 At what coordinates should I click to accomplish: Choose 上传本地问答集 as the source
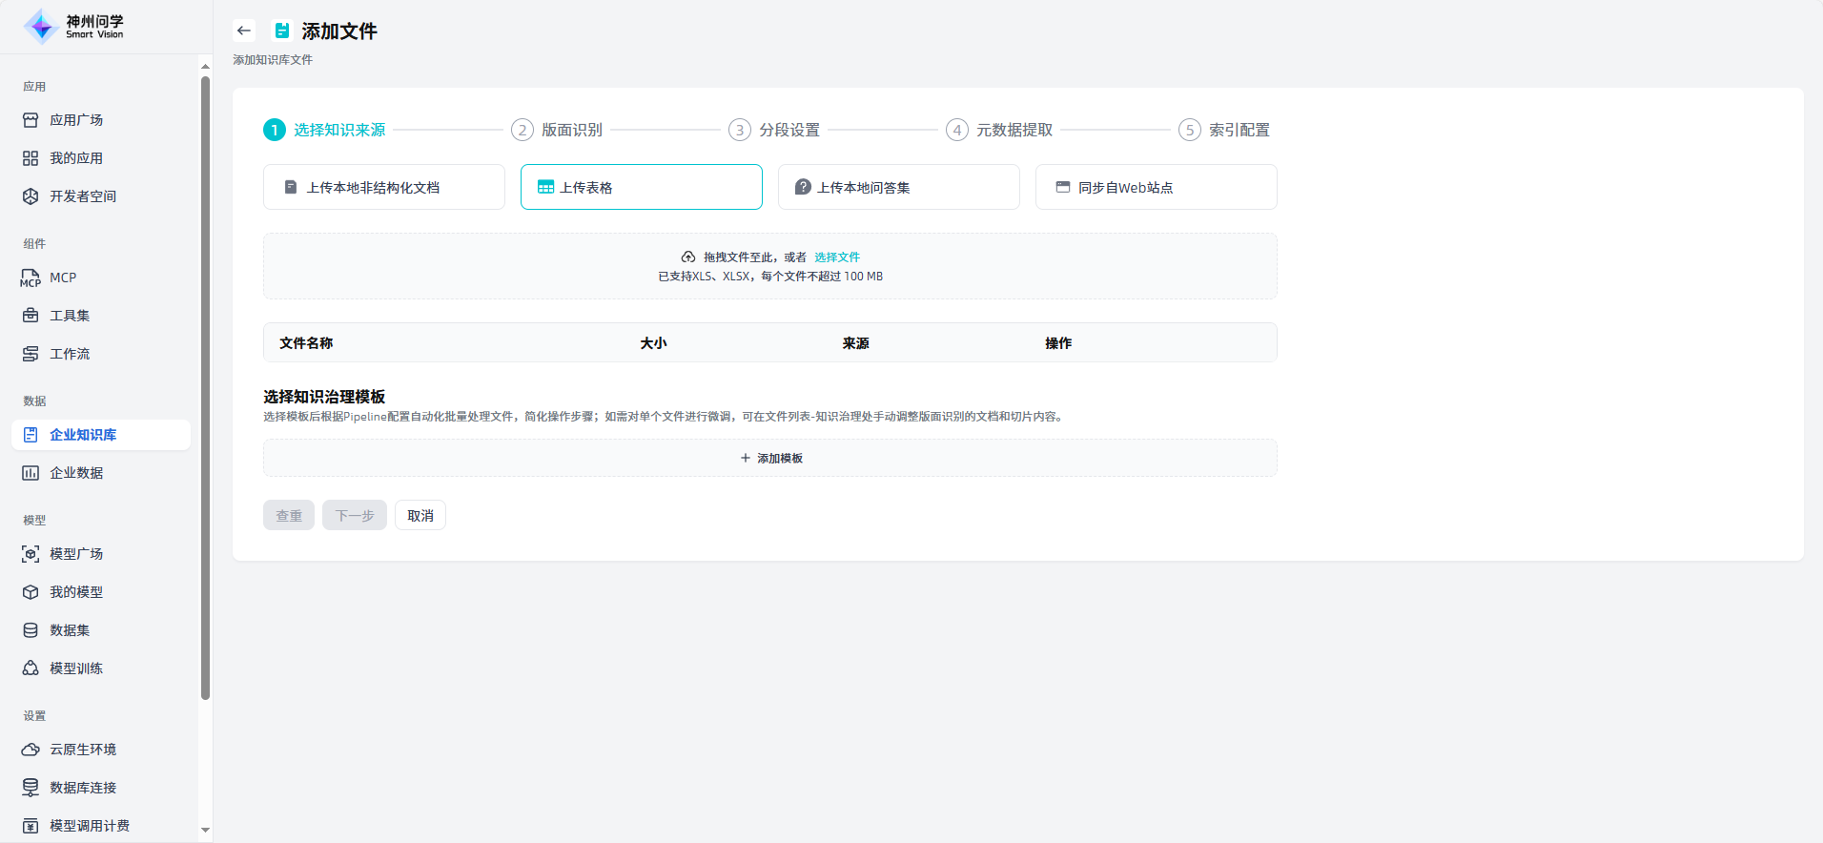click(898, 187)
